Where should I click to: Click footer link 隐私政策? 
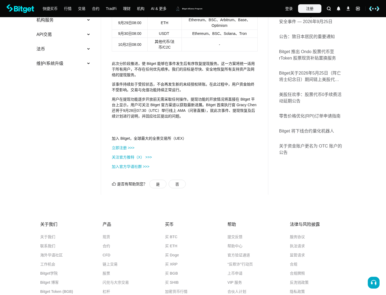297,292
